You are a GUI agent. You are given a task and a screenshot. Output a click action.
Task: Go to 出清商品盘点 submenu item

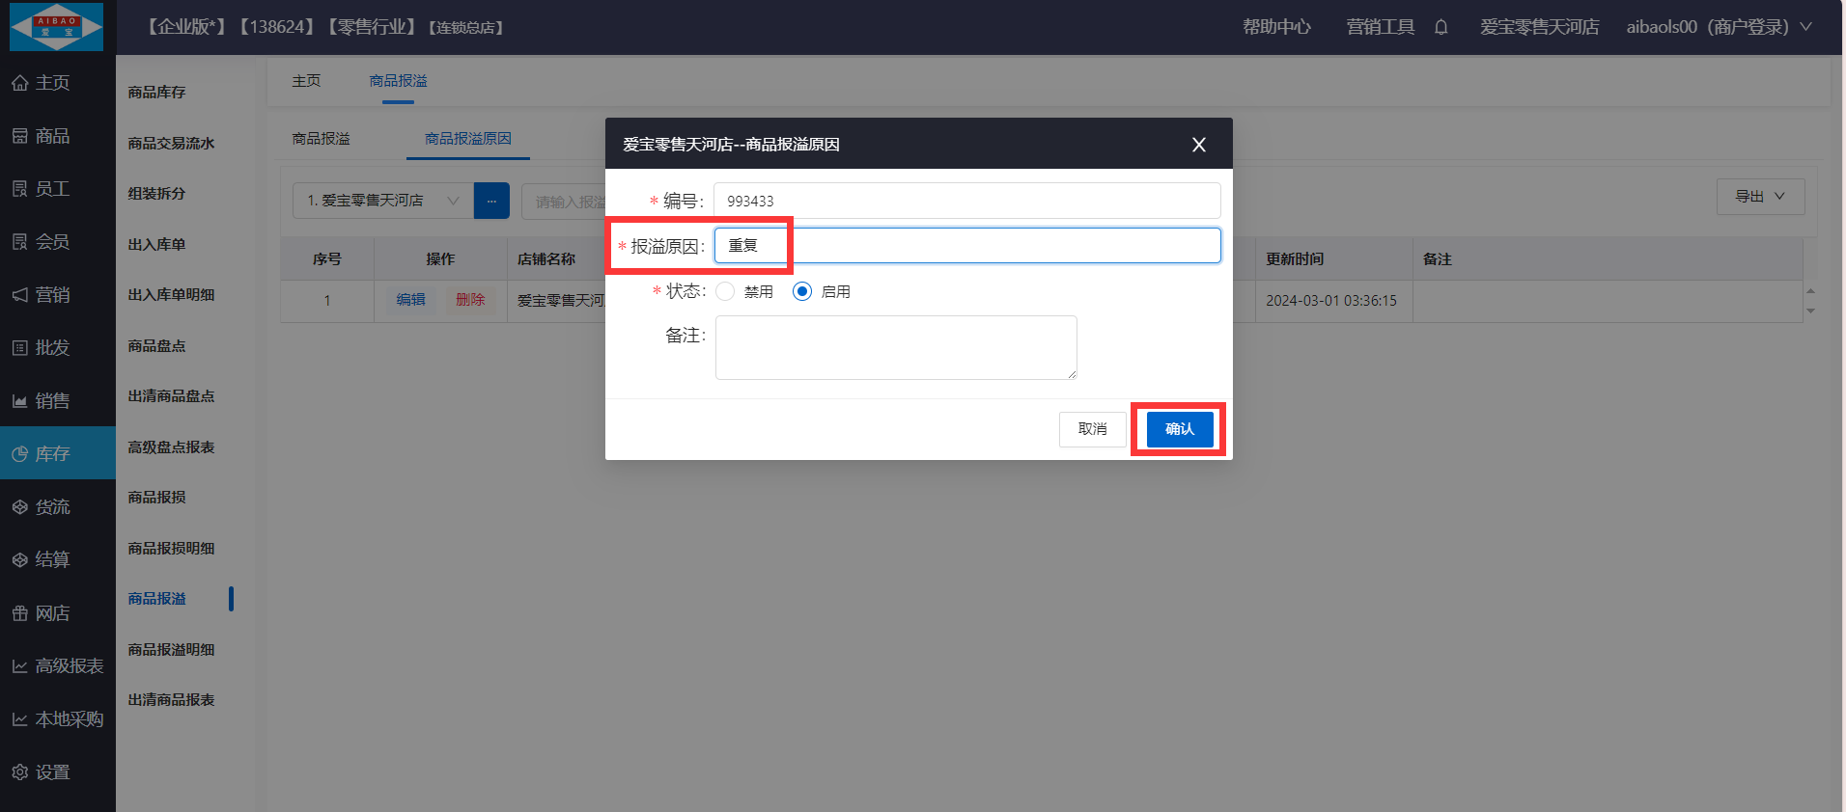point(171,396)
